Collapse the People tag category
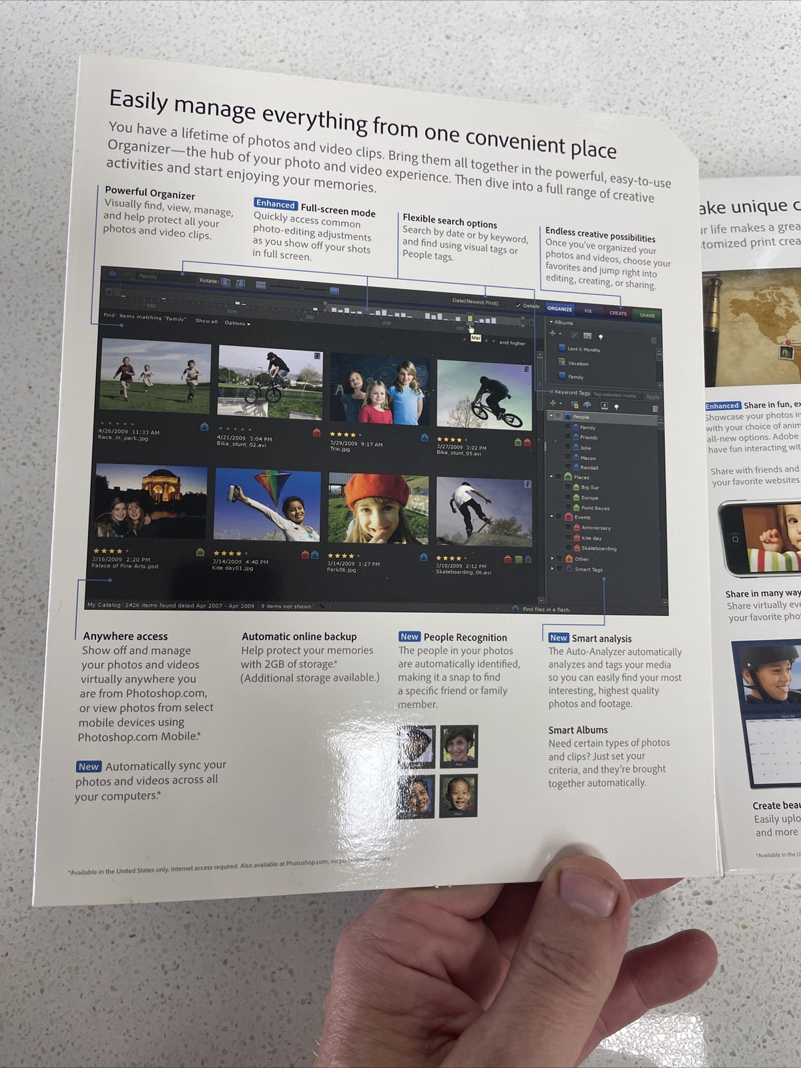This screenshot has height=1068, width=801. click(551, 415)
